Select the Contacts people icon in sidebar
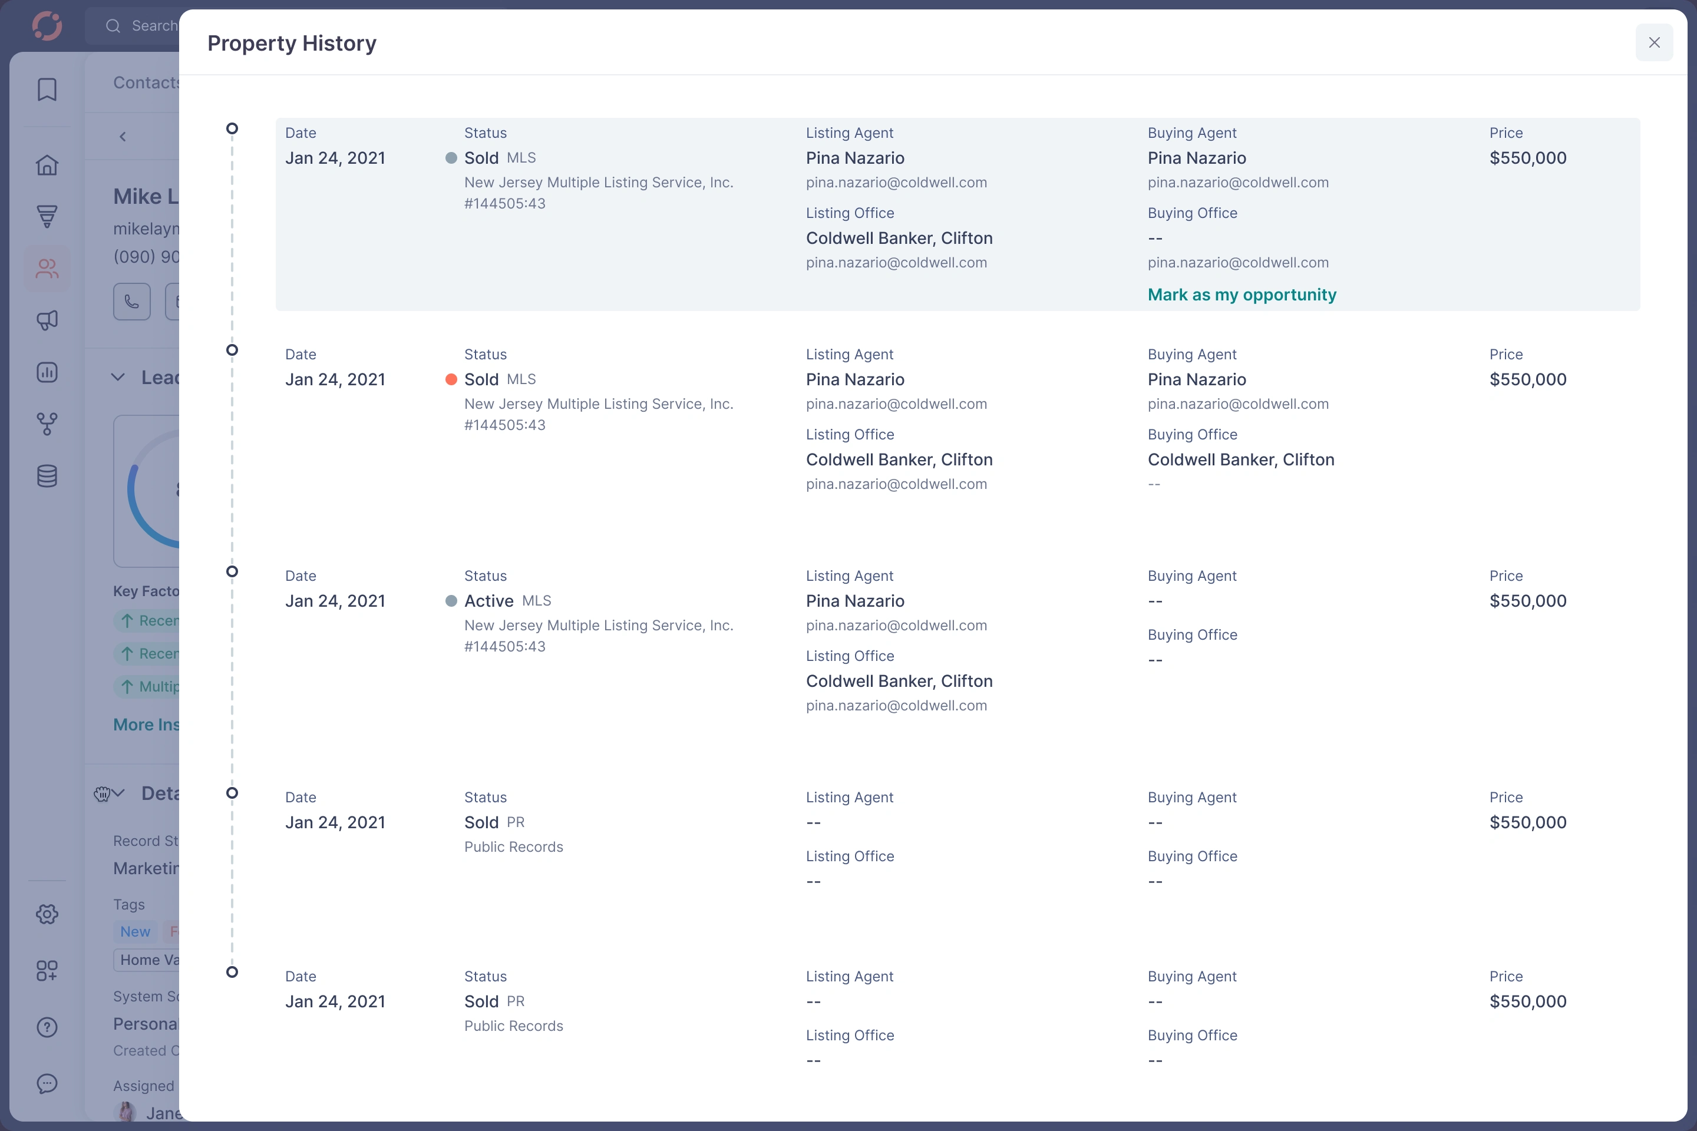This screenshot has width=1697, height=1131. pos(47,269)
